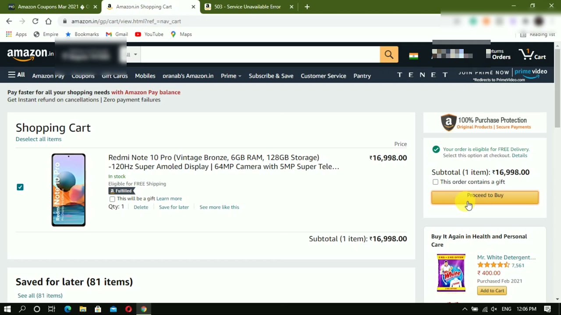
Task: Tick 'This will be a gift' checkbox
Action: click(x=112, y=199)
